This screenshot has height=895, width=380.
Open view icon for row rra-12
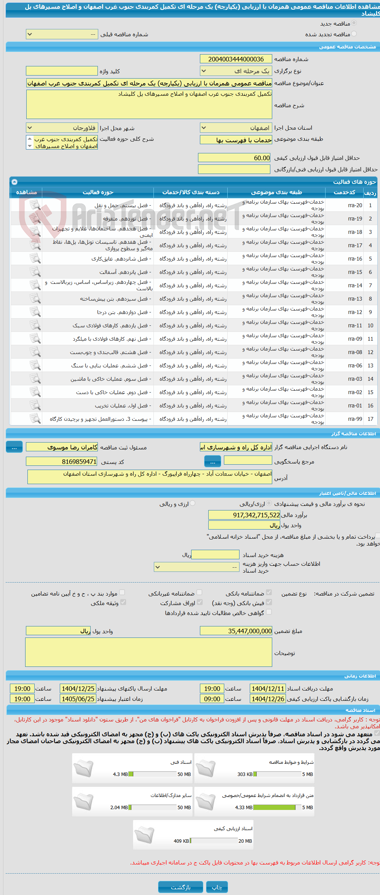[x=35, y=312]
